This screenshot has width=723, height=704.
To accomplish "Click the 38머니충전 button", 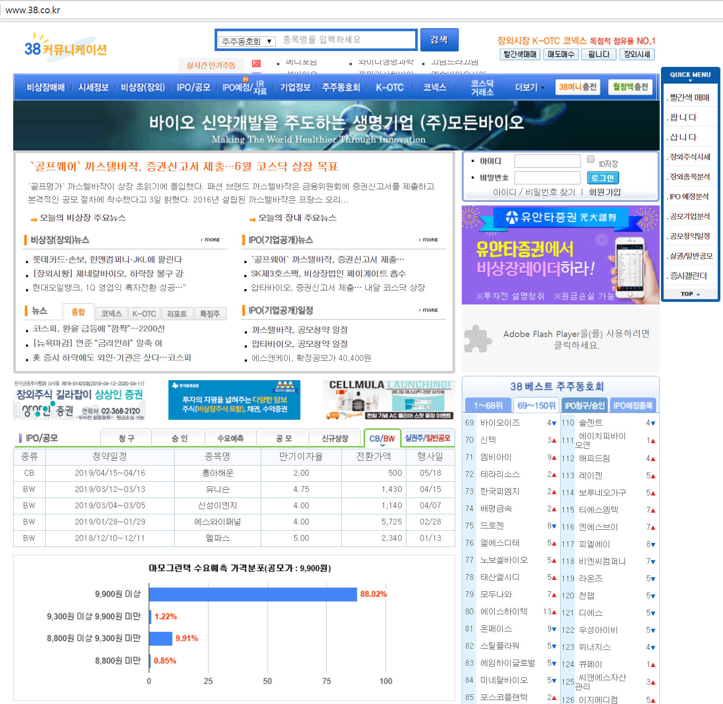I will tap(577, 87).
